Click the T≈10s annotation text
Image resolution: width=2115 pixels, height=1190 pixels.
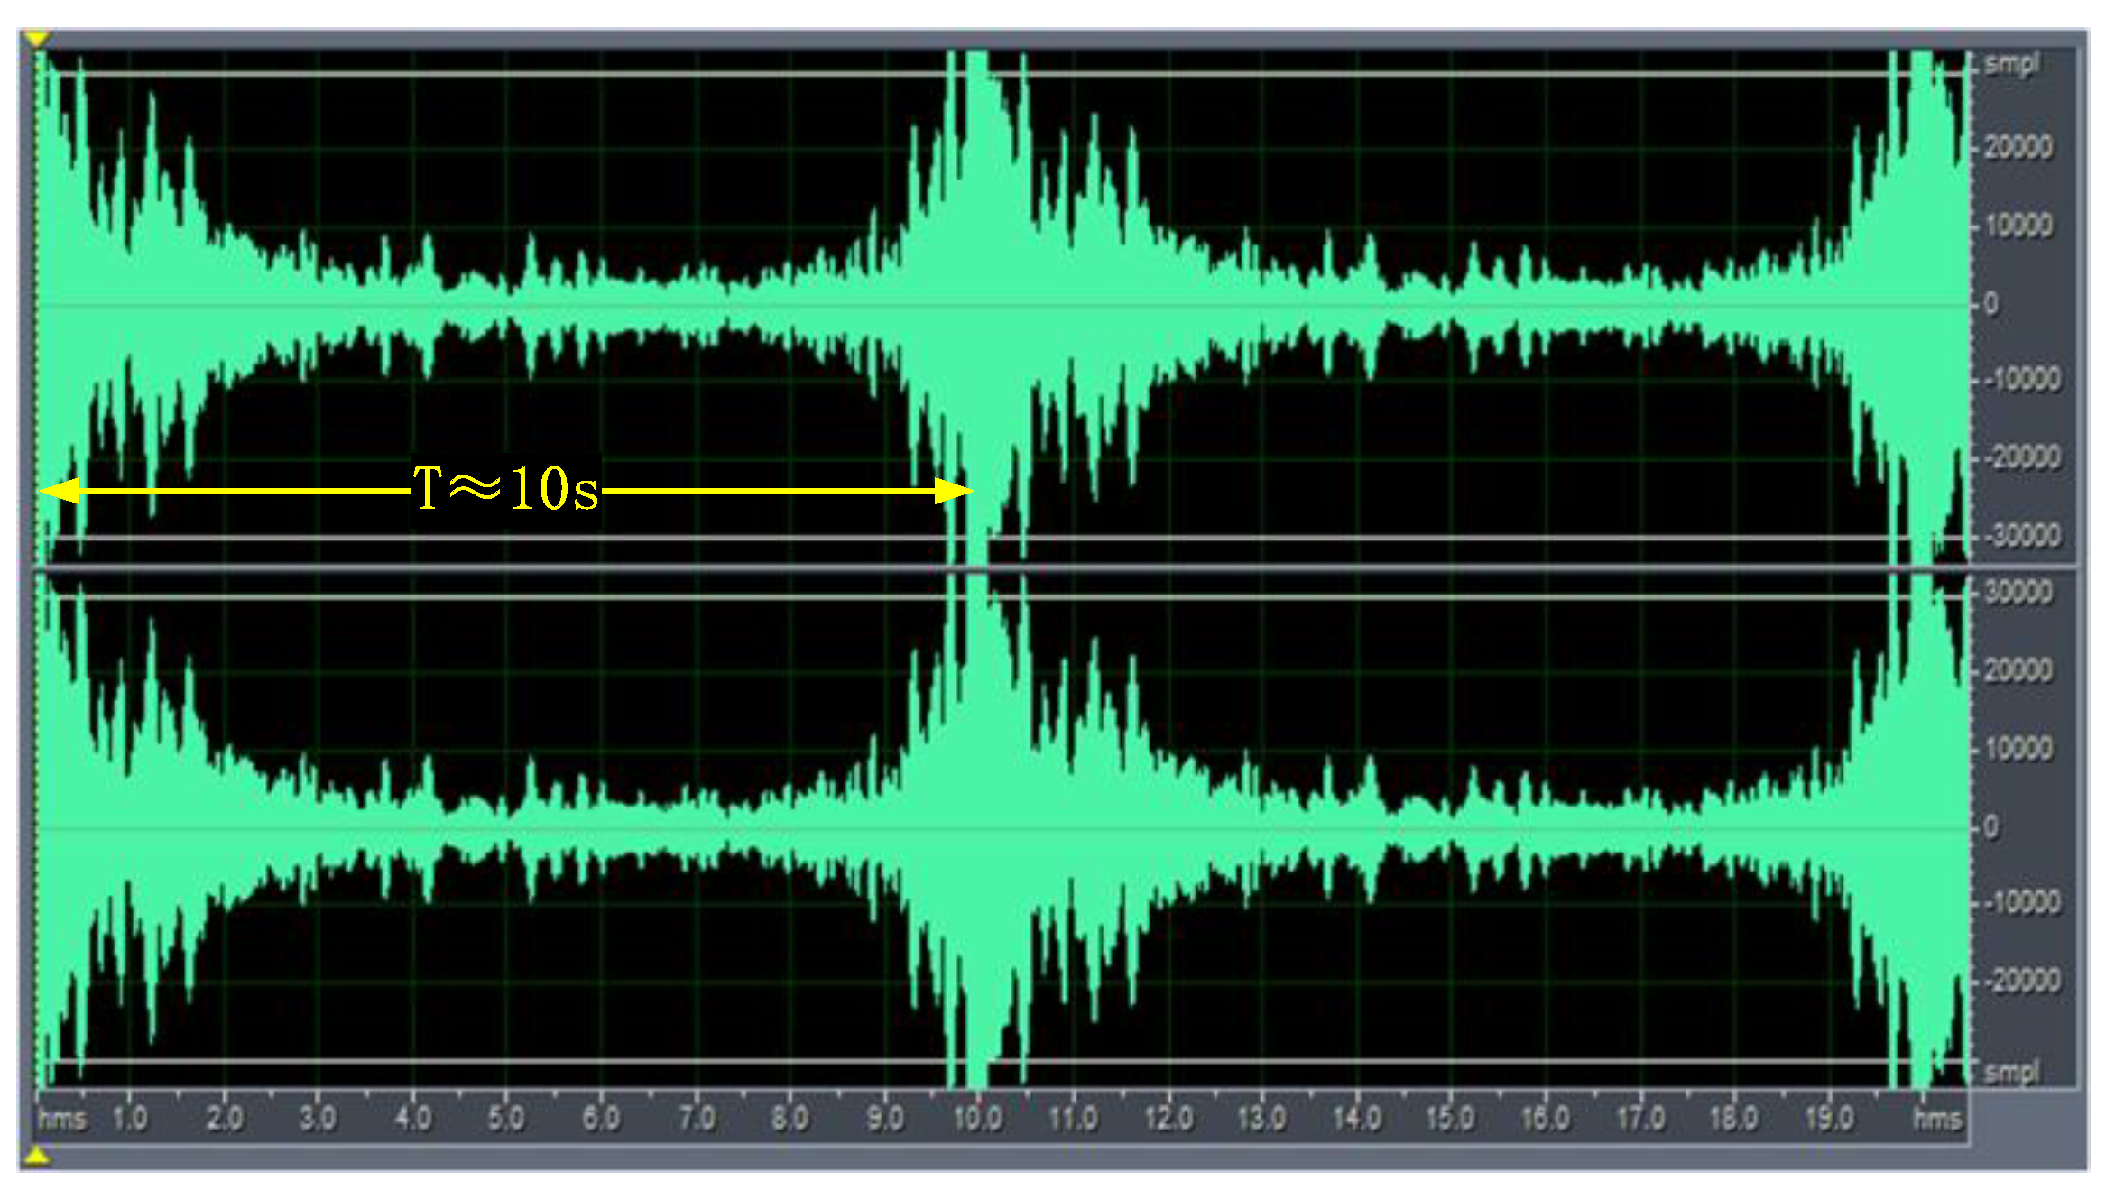click(505, 490)
